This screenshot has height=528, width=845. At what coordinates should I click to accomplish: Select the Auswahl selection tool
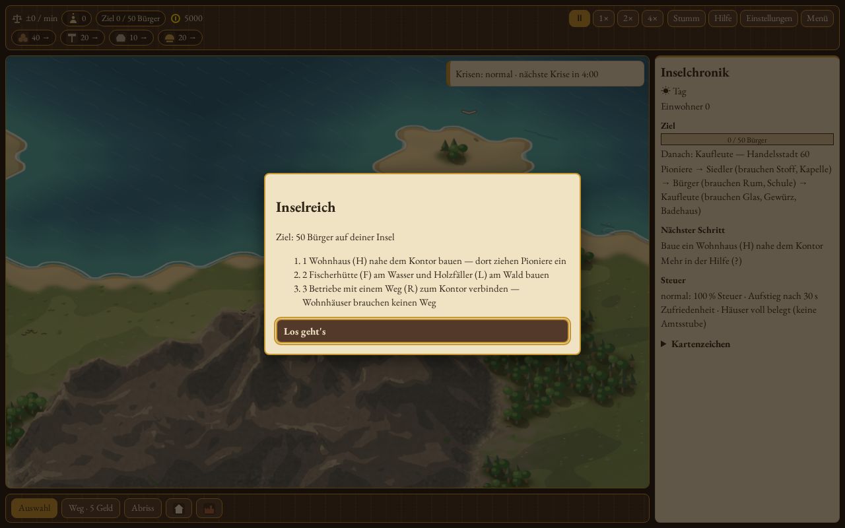[x=34, y=508]
